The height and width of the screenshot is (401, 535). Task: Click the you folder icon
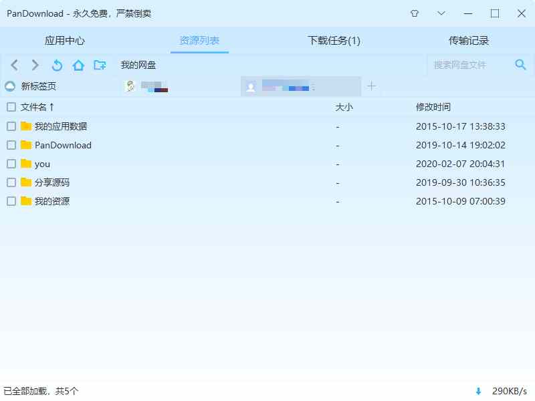click(x=26, y=164)
